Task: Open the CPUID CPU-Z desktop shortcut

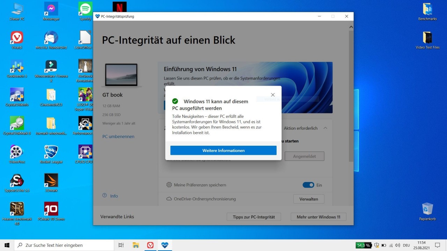Action: [84, 154]
